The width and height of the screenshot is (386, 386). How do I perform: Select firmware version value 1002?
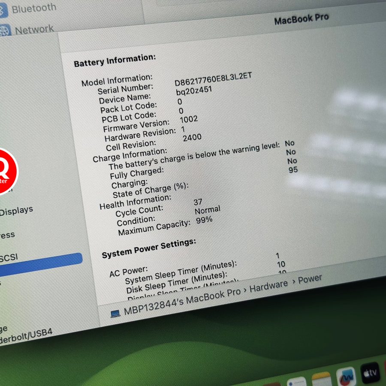point(189,119)
